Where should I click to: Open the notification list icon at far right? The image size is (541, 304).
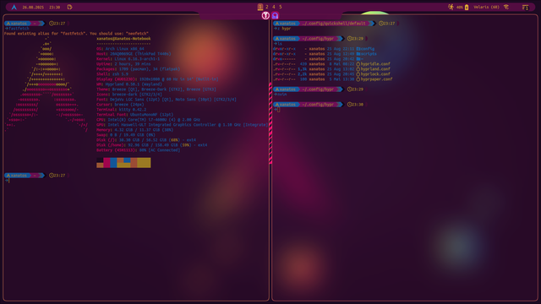pyautogui.click(x=525, y=7)
